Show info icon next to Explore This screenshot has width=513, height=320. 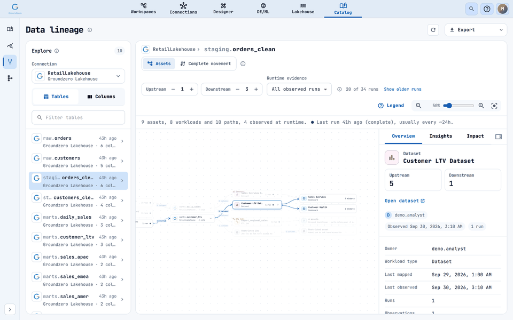(x=57, y=51)
